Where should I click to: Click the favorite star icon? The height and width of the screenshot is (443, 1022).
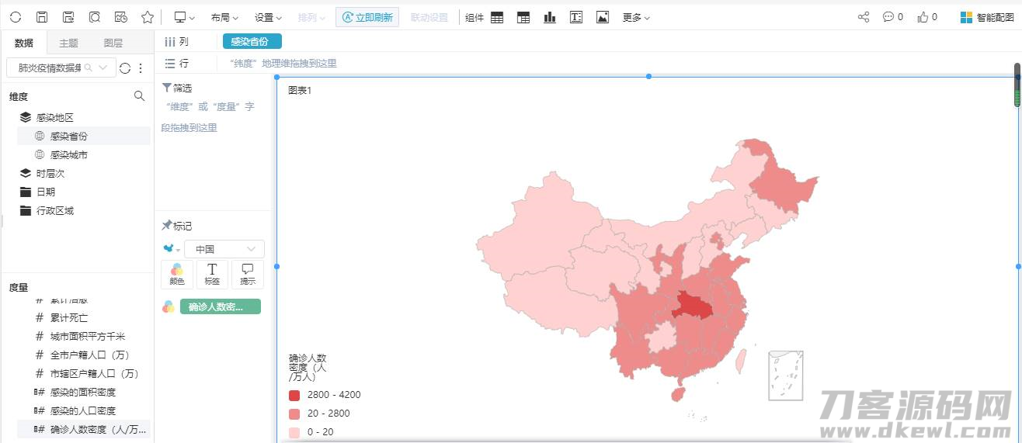tap(148, 17)
